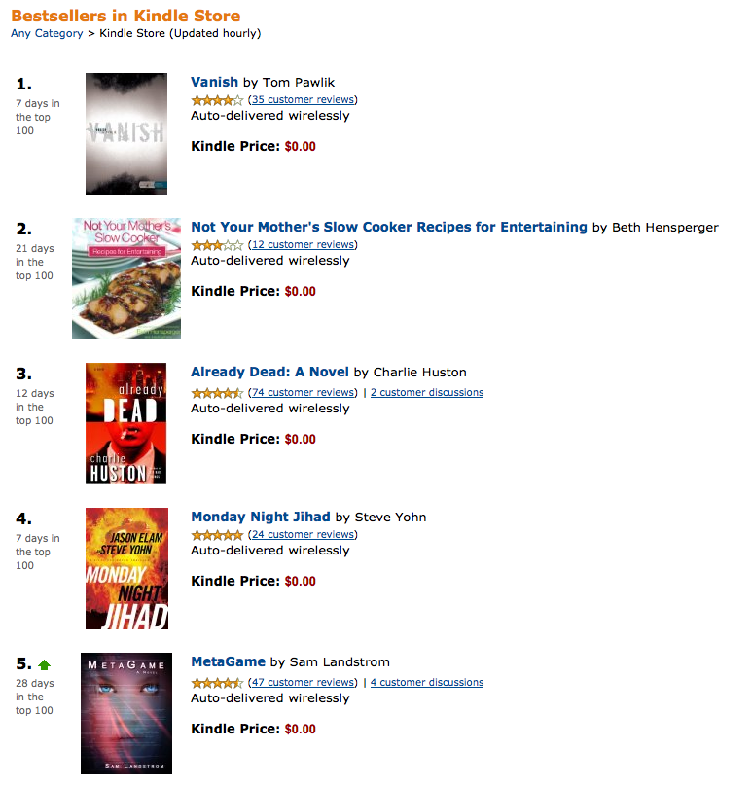Open the Monday Night Jihad cover image

126,568
